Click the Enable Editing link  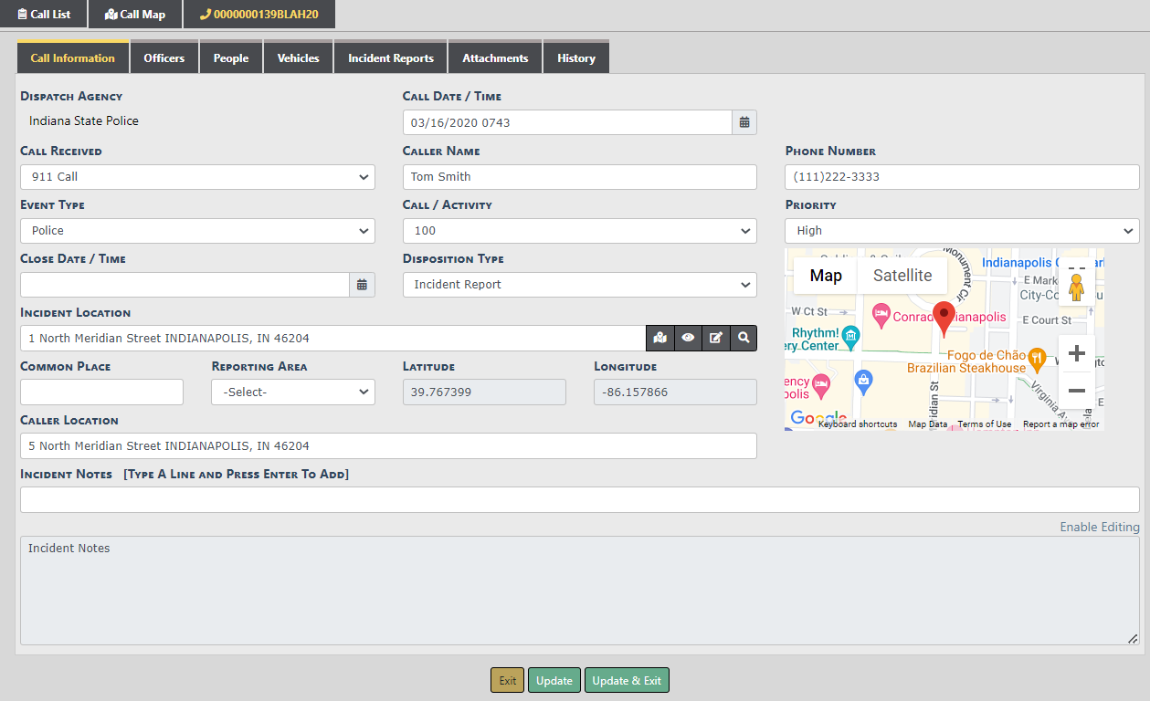tap(1099, 527)
